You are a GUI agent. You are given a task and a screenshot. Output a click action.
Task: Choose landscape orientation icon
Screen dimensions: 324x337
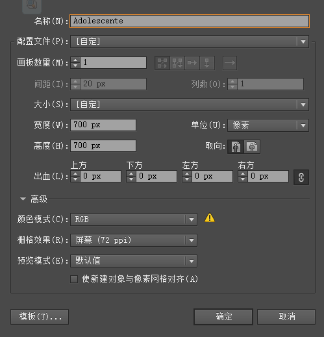[x=252, y=147]
